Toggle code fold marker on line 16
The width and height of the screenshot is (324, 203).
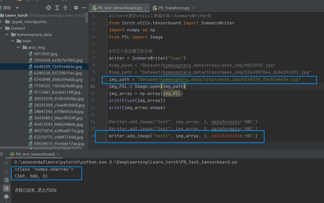[107, 122]
